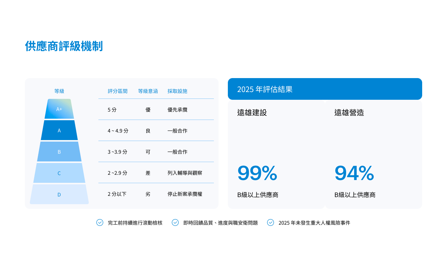Click the 差 meaning cell
This screenshot has height=264, width=447.
[x=148, y=173]
